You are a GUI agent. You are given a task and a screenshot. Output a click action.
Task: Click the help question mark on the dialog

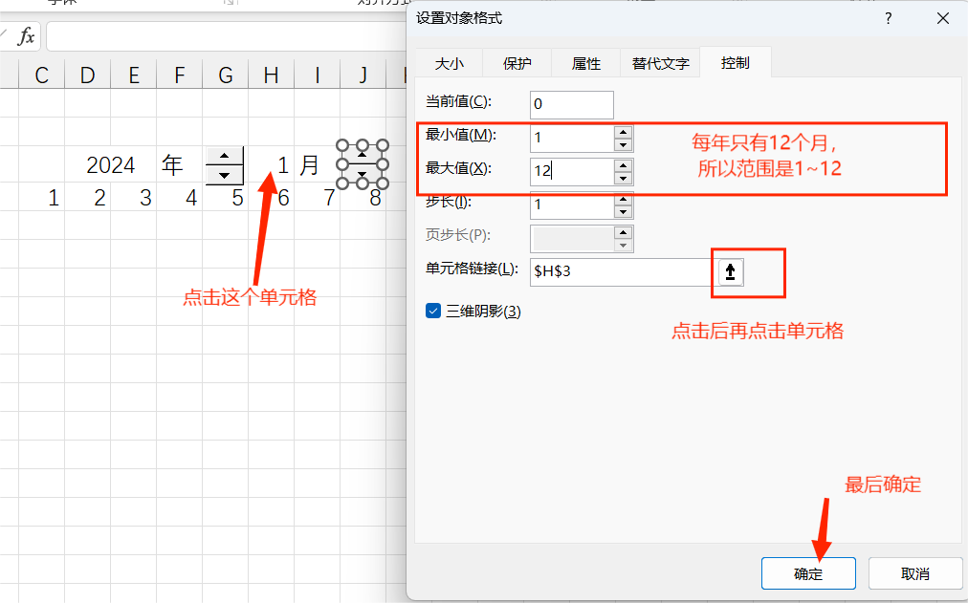coord(888,18)
